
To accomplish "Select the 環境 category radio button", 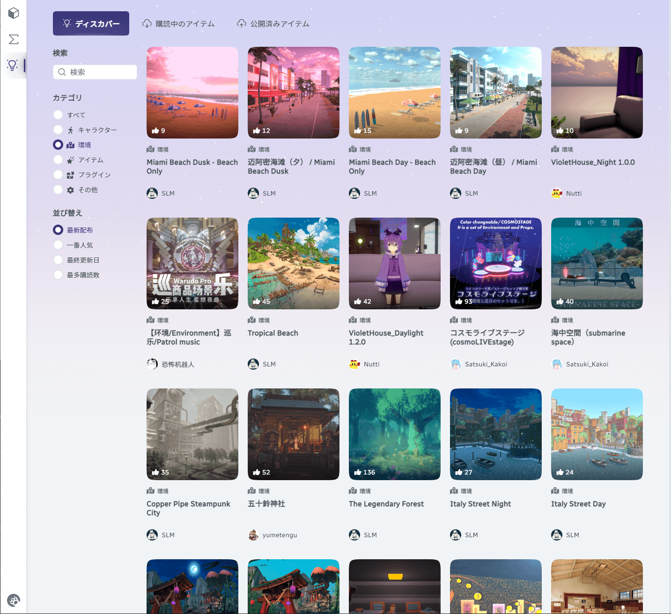I will pos(58,145).
